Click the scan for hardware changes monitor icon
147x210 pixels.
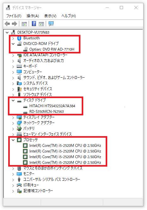pyautogui.click(x=51, y=24)
